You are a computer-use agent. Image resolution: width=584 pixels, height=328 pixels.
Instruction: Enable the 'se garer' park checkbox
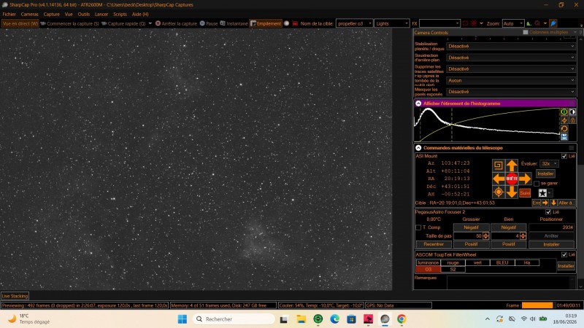tap(537, 184)
